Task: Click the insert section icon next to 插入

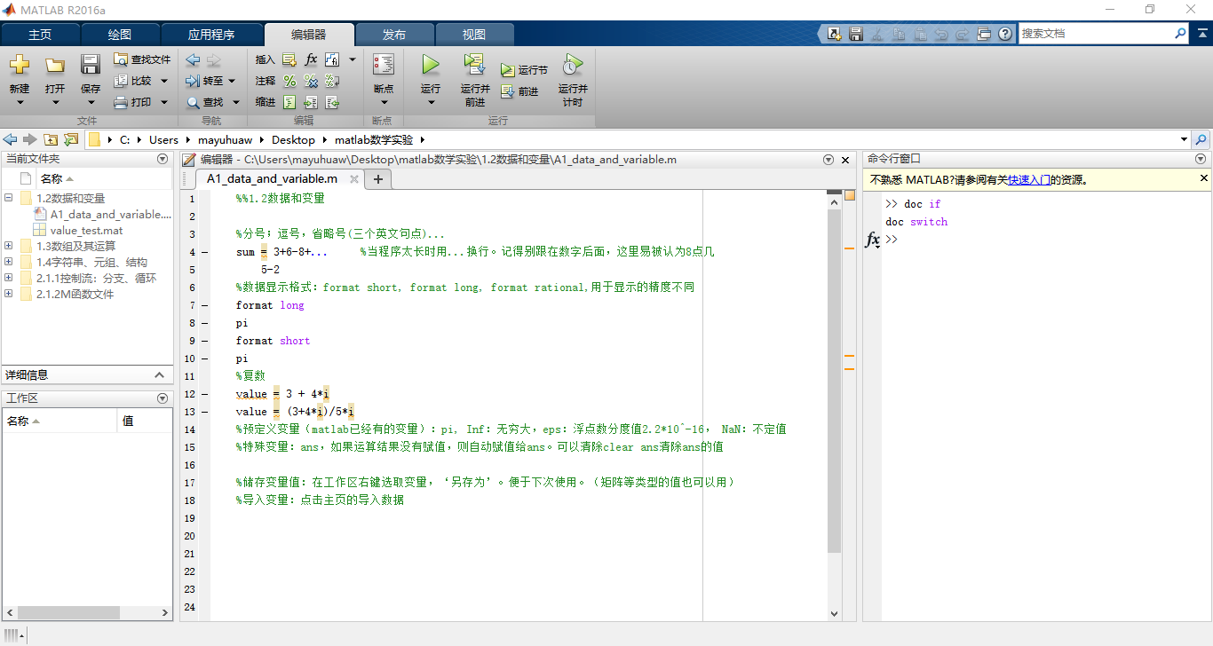Action: click(289, 59)
